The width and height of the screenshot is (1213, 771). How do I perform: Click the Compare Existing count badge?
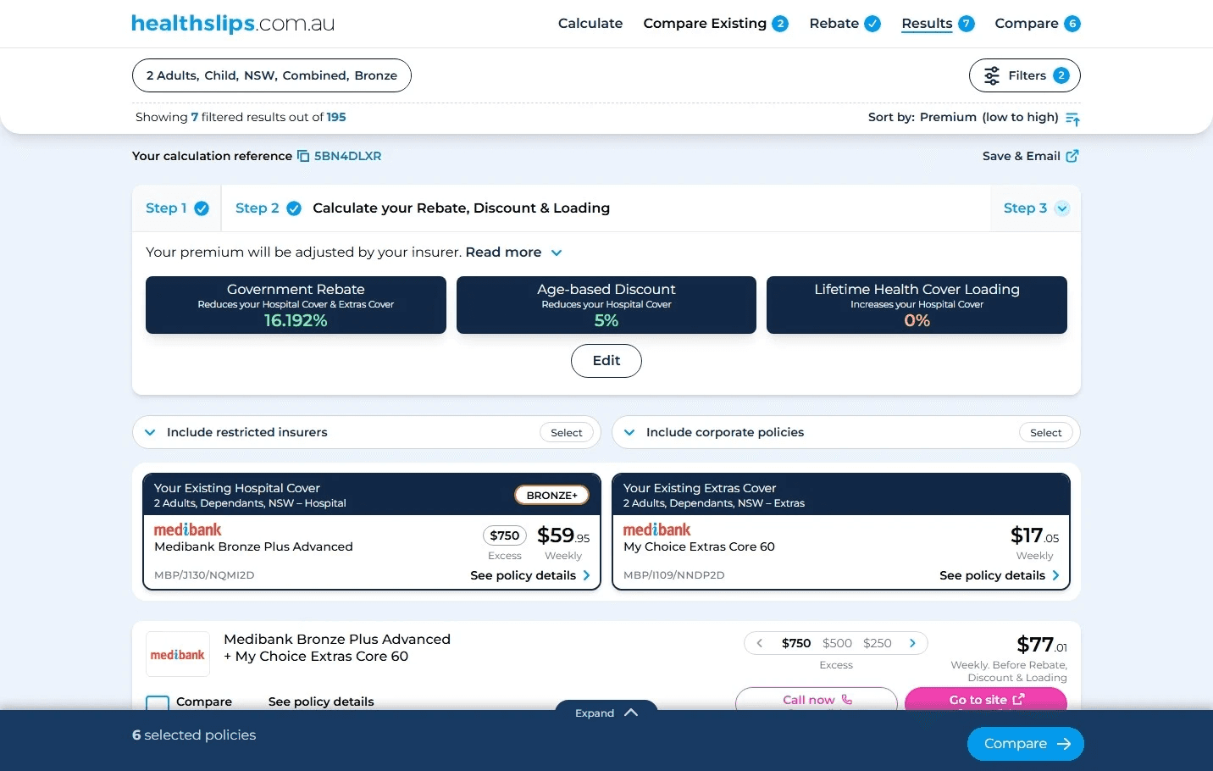click(780, 24)
